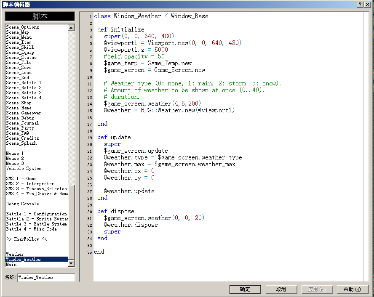Click the 名称 script name input field
This screenshot has width=374, height=297.
[46, 278]
